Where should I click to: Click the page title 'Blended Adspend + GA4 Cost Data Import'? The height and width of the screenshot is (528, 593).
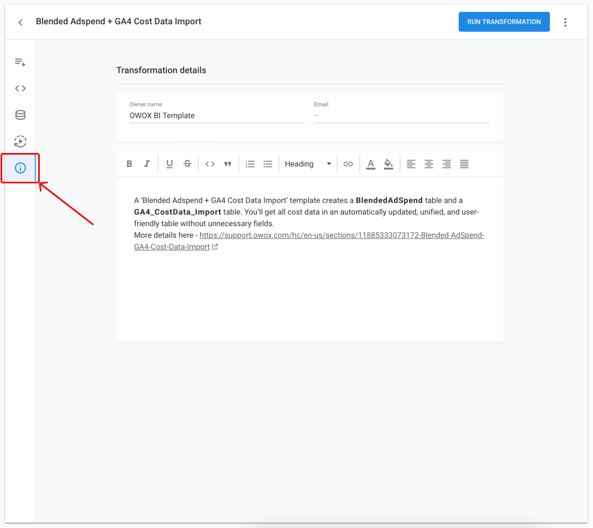click(118, 22)
